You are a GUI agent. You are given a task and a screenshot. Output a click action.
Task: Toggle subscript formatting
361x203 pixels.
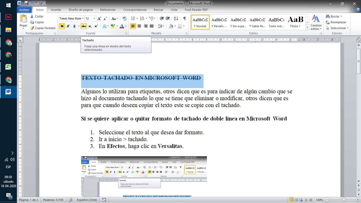click(90, 26)
